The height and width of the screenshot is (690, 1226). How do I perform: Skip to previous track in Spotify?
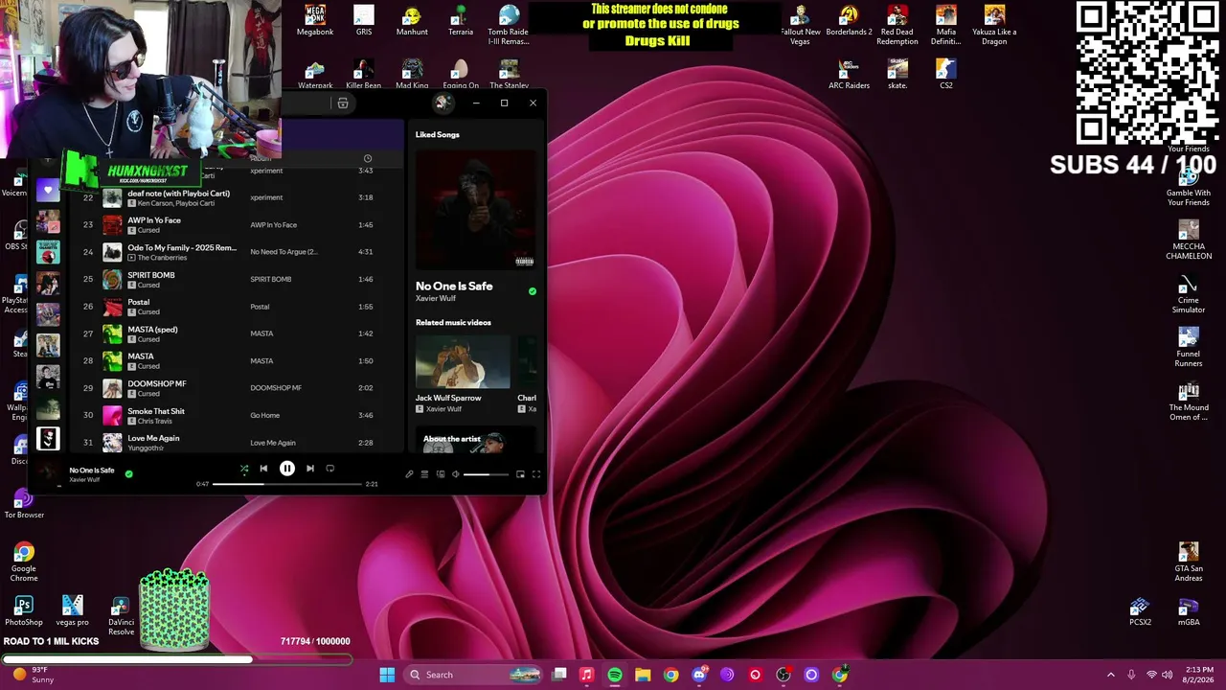coord(263,469)
